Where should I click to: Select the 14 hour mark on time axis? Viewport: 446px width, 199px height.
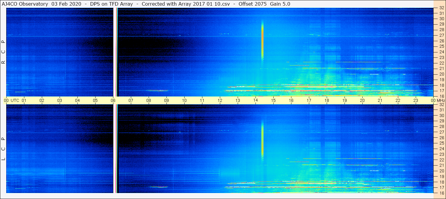coord(255,100)
